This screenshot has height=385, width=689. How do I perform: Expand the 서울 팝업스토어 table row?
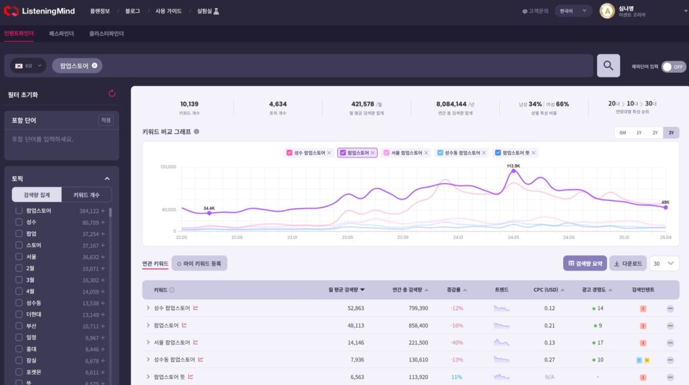point(148,343)
